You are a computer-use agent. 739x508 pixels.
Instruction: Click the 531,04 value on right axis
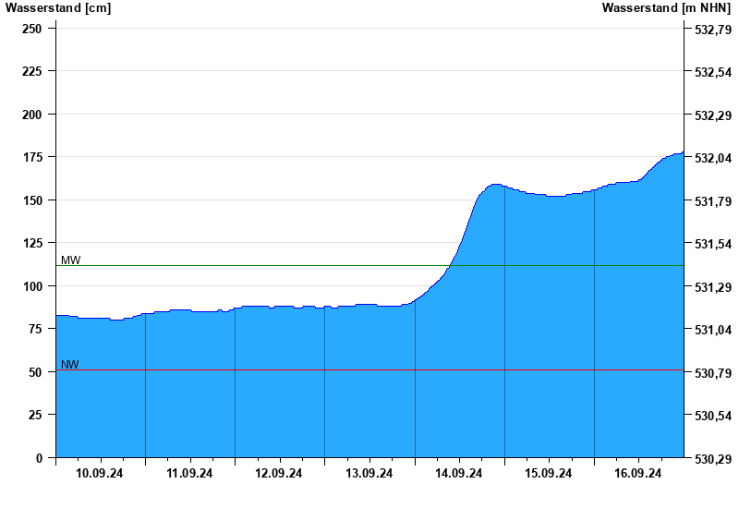pos(713,330)
